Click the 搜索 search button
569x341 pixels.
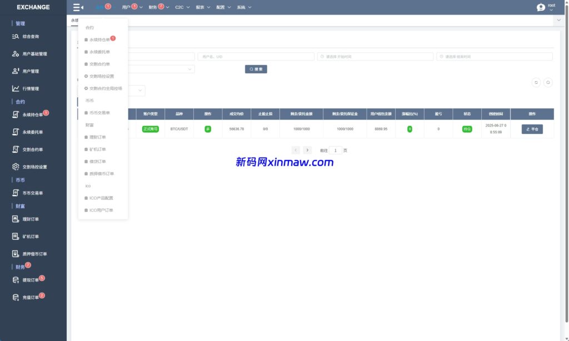click(x=256, y=69)
